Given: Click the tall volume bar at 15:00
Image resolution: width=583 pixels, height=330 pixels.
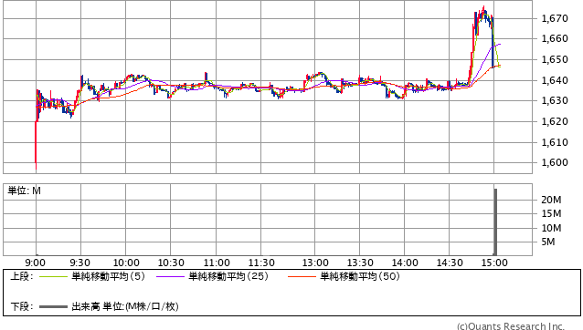Looking at the screenshot, I should [495, 222].
